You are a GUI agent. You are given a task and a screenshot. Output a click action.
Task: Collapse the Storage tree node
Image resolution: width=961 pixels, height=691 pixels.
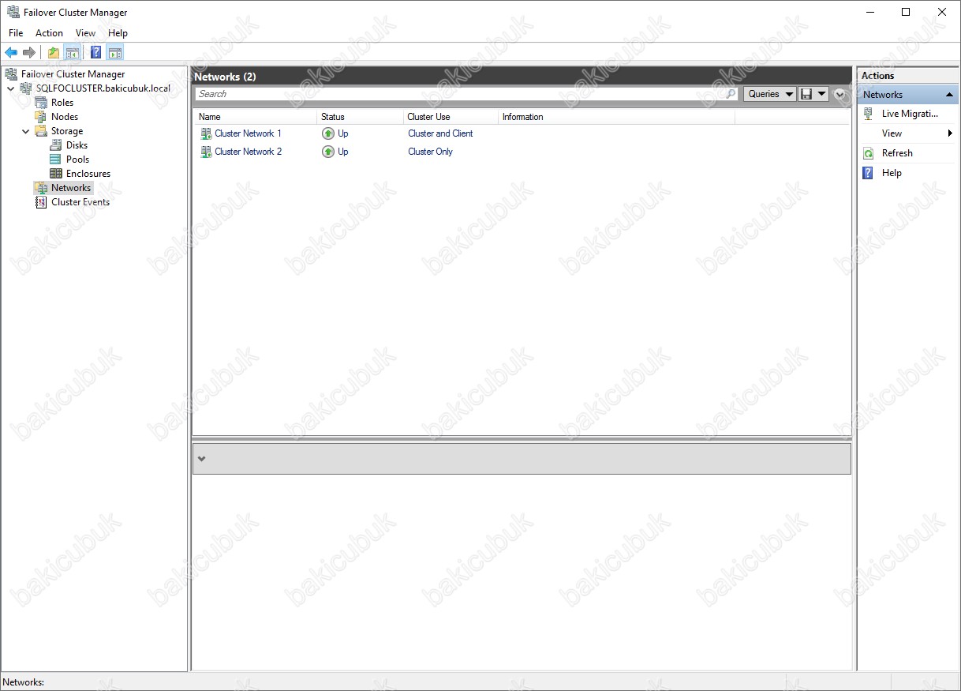point(25,131)
